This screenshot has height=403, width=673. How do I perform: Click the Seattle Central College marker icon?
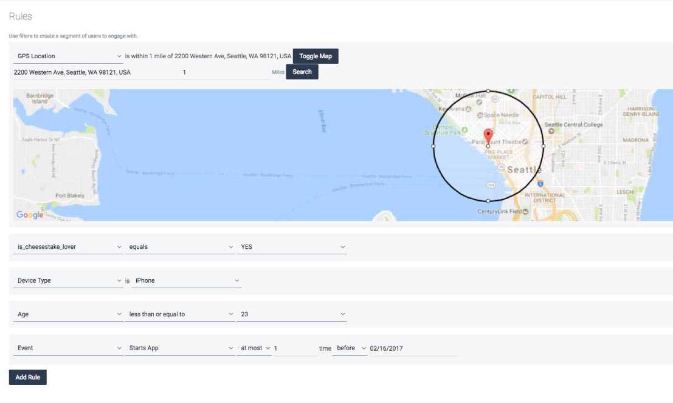tap(551, 132)
